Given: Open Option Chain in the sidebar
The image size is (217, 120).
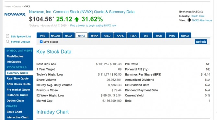Looking at the screenshot, I should (15, 101).
